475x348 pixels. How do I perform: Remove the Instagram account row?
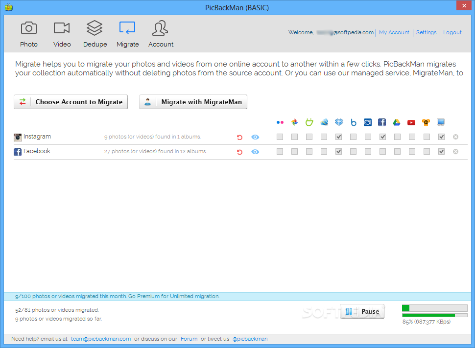(x=455, y=137)
